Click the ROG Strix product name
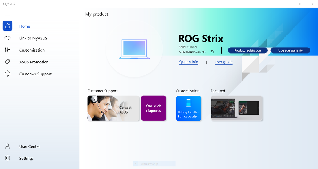Viewport: 318px width, 169px height. point(201,39)
